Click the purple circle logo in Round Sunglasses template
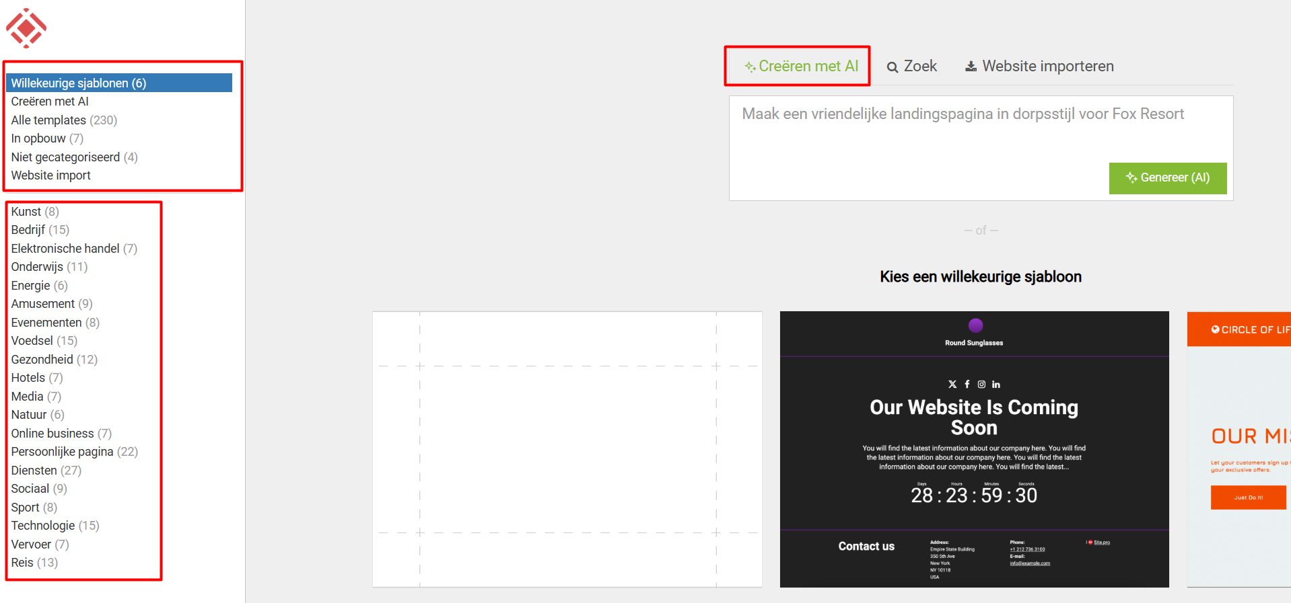This screenshot has height=603, width=1291. pos(975,325)
